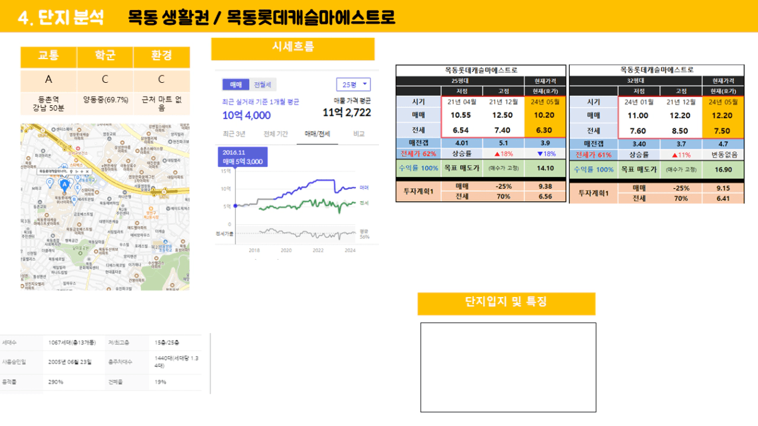This screenshot has width=758, height=426.
Task: Click the ▲11% change cell
Action: (680, 154)
